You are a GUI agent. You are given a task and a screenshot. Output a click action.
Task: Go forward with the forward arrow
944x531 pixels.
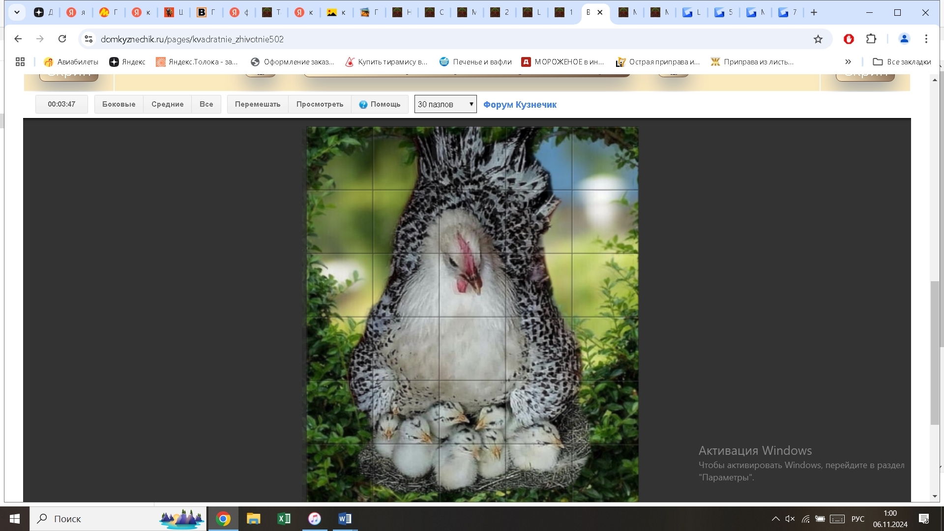40,39
